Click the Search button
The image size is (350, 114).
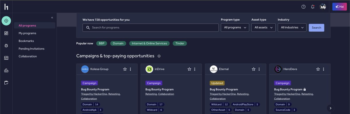tap(316, 28)
